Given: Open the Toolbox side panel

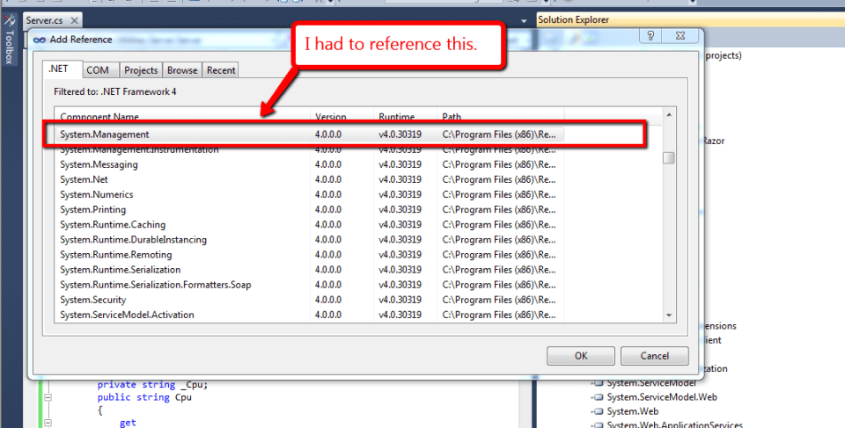Looking at the screenshot, I should (9, 40).
